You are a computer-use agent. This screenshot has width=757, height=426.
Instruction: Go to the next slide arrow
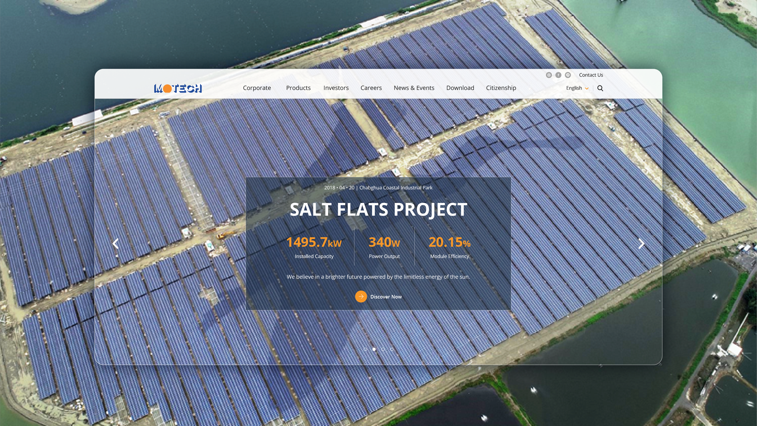(641, 243)
